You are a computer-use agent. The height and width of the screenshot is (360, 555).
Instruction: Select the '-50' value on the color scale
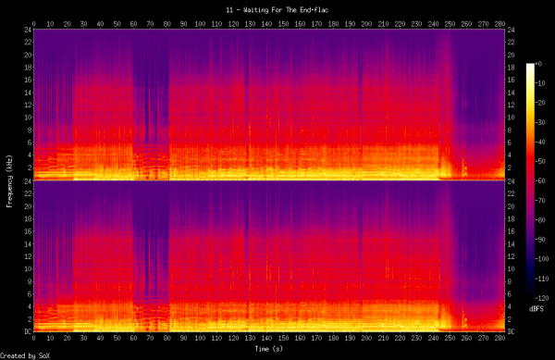[x=540, y=161]
